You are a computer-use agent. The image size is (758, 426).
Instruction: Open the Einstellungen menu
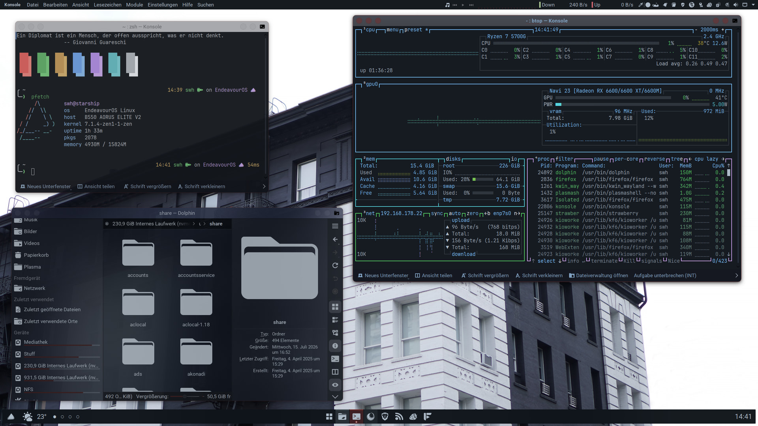click(x=163, y=5)
